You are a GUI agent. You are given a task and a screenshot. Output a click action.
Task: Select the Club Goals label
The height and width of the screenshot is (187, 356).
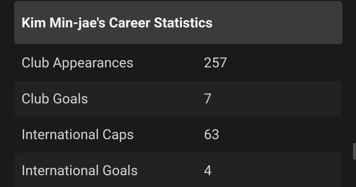click(55, 99)
